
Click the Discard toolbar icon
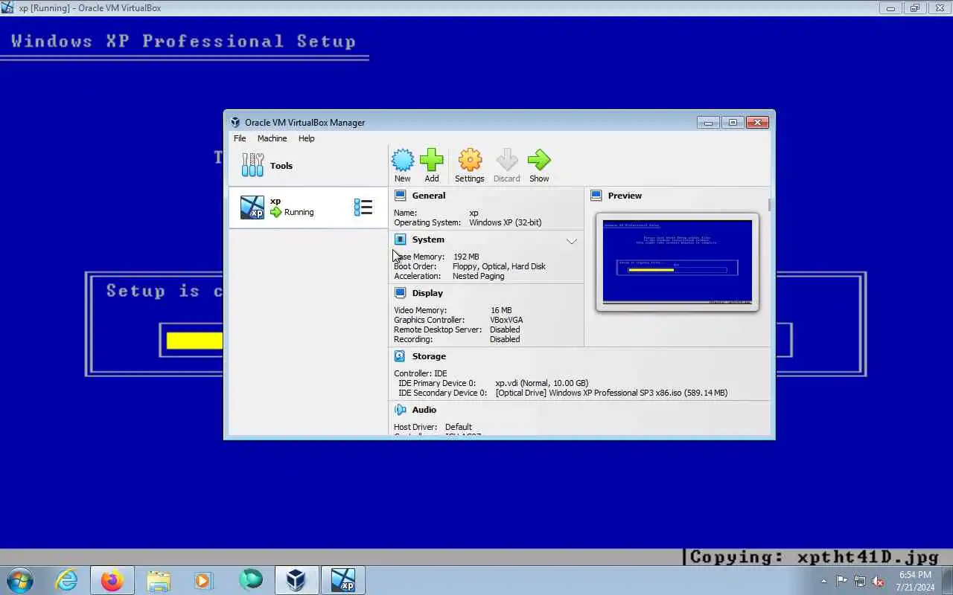[x=507, y=160]
